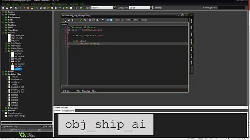Click the blue grid icon in editor toolbar
The width and height of the screenshot is (250, 140).
(108, 20)
